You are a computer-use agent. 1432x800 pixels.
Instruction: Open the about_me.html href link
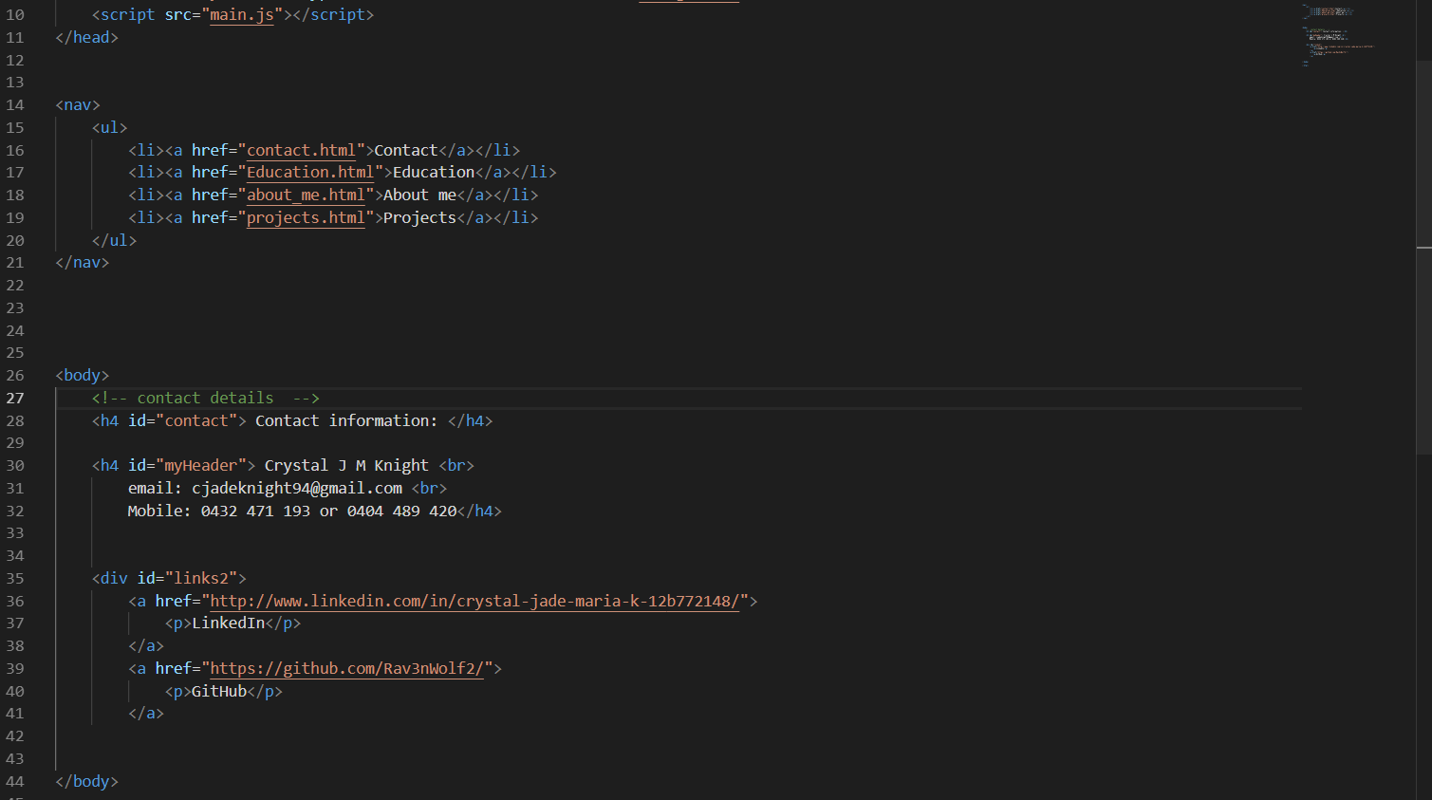306,195
